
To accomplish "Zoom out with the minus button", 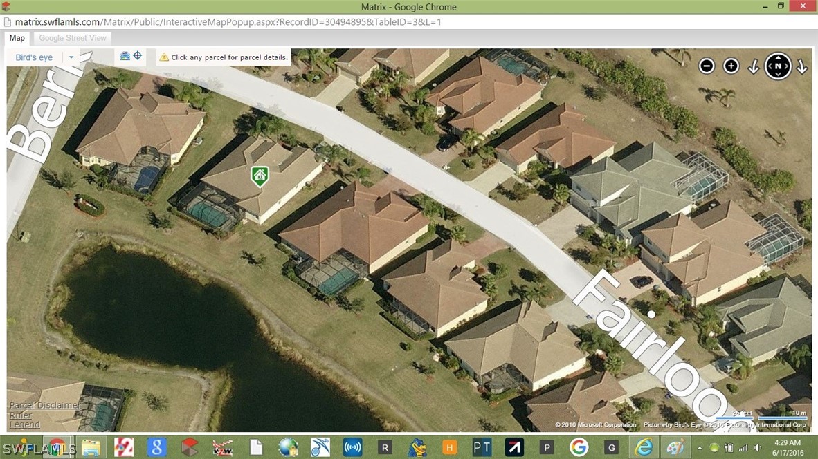I will 707,66.
